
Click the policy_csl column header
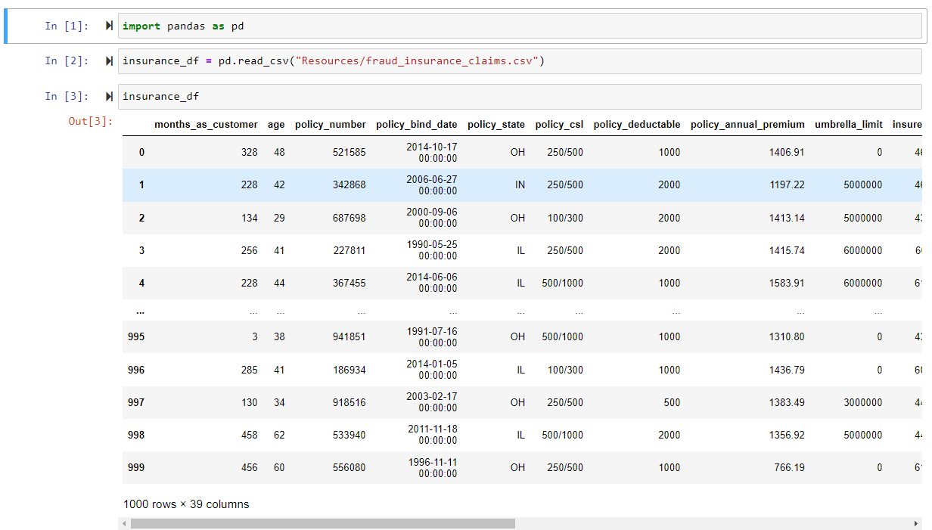point(559,125)
